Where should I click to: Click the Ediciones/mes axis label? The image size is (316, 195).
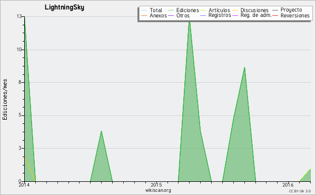(5, 100)
